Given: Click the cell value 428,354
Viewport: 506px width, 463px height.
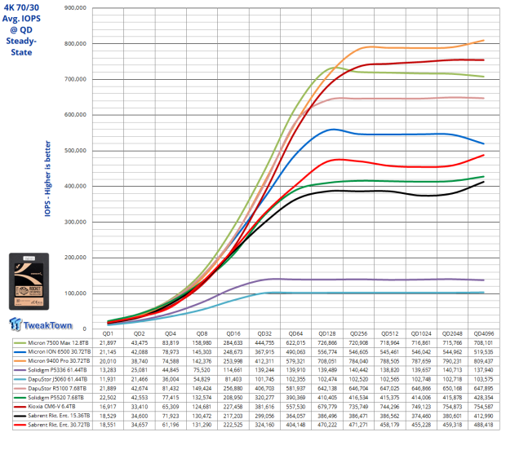Looking at the screenshot, I should (x=483, y=398).
